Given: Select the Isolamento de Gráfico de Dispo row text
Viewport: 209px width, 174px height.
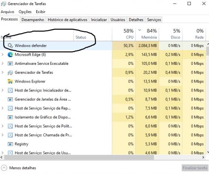Looking at the screenshot, I should pyautogui.click(x=43, y=117).
